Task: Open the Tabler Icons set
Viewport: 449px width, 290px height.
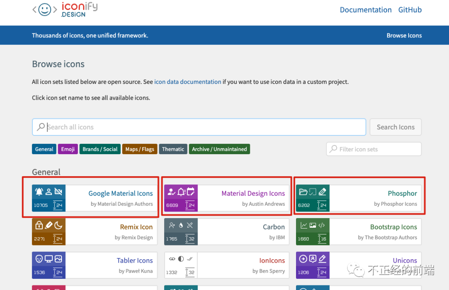Action: click(135, 261)
